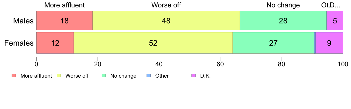Click the yellow Worse off legend swatch
The image size is (351, 109).
(59, 76)
